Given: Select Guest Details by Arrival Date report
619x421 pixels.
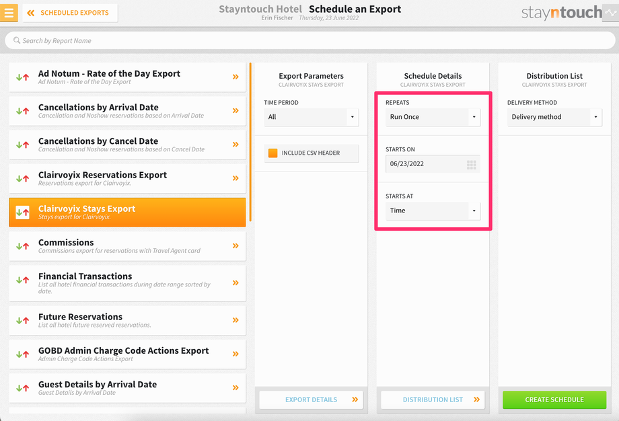Looking at the screenshot, I should (127, 388).
